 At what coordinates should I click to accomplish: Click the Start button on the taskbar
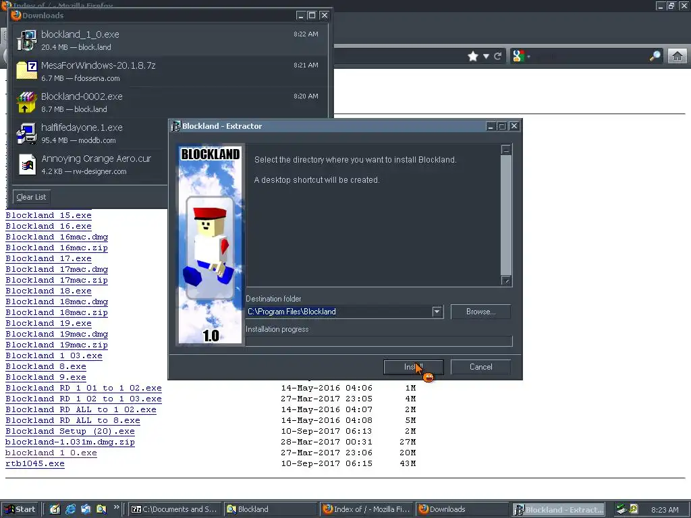[x=20, y=509]
